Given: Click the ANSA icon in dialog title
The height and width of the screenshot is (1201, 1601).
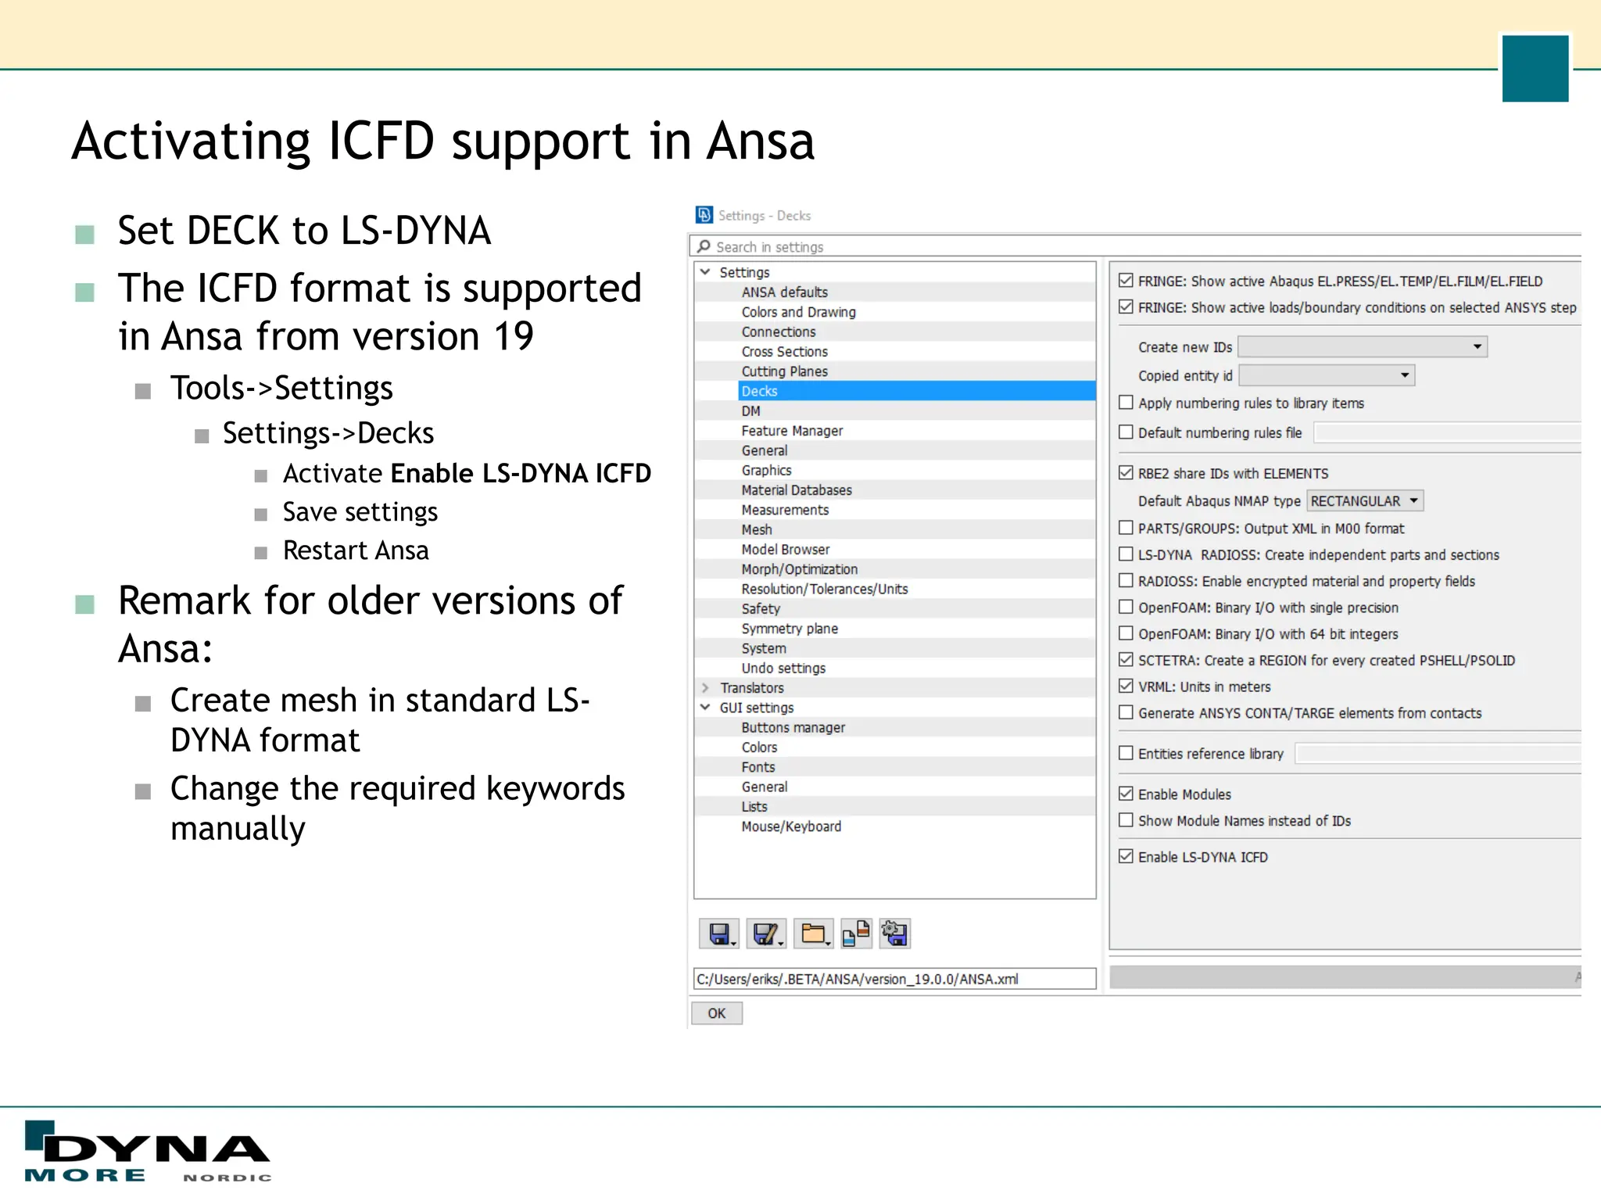Looking at the screenshot, I should [704, 215].
